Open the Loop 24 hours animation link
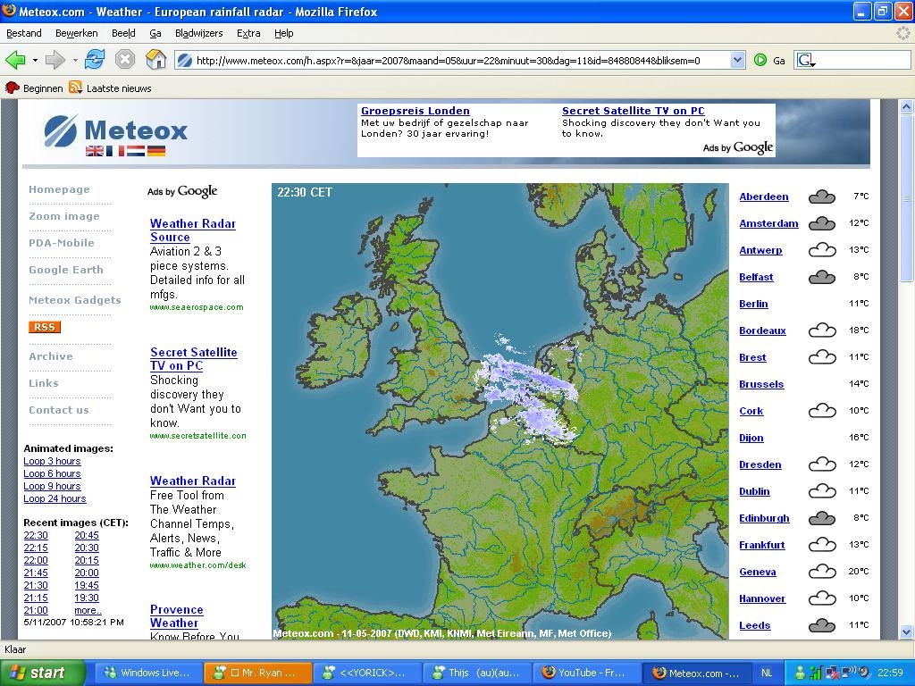This screenshot has height=686, width=915. coord(55,498)
